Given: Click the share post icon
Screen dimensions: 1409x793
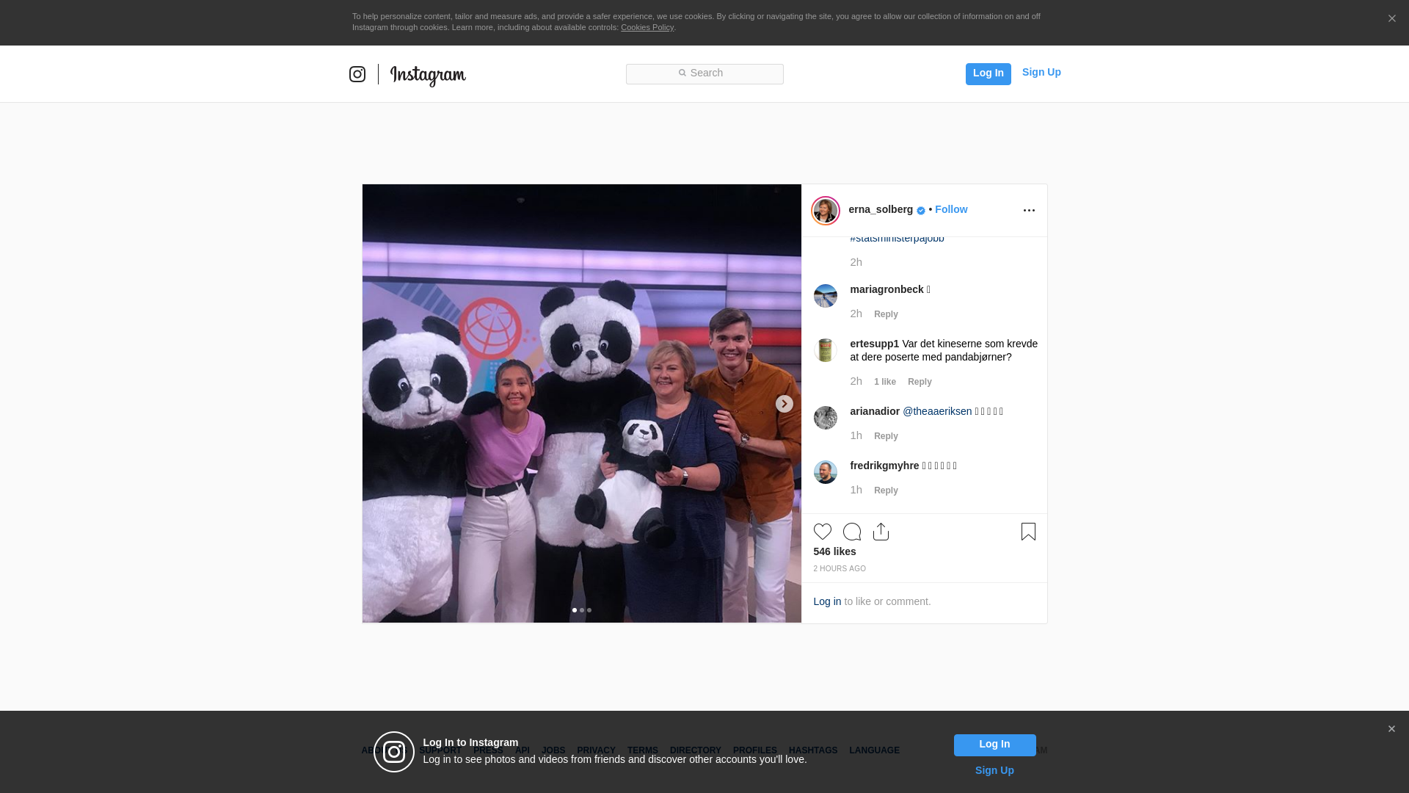Looking at the screenshot, I should click(881, 532).
